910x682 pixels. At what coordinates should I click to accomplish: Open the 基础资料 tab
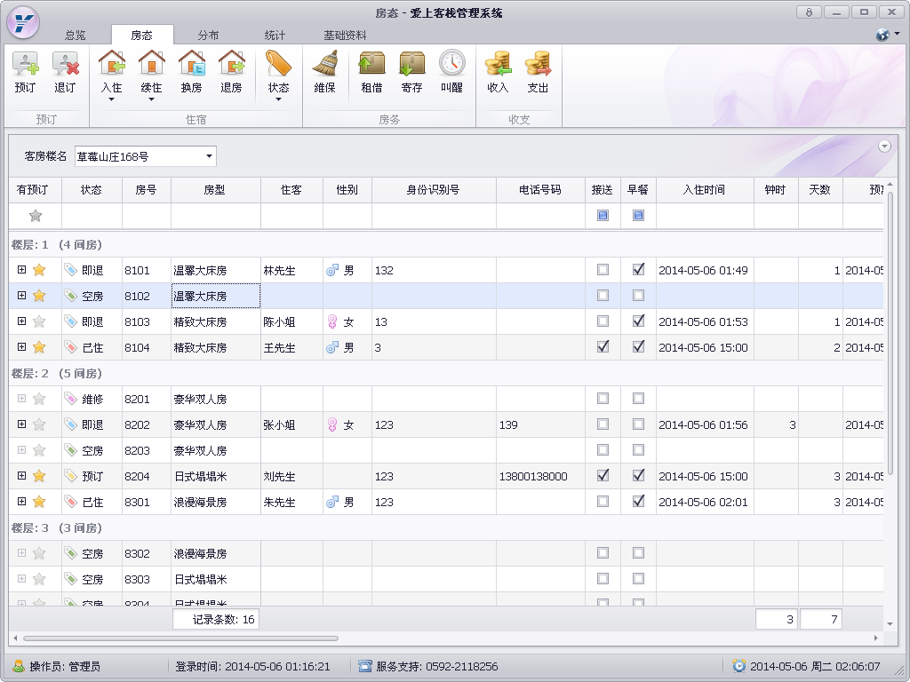point(345,36)
